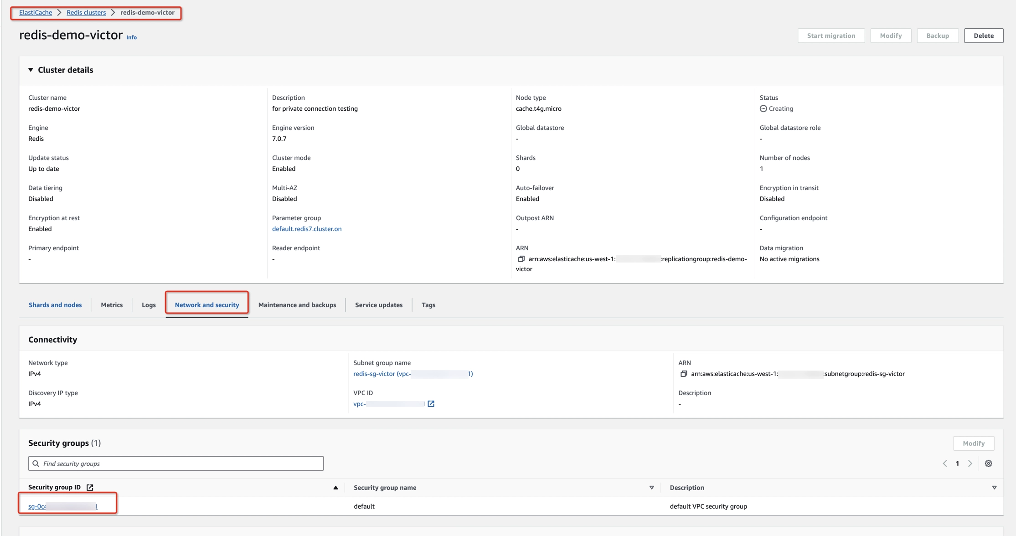Click node type value cache.t4g.micro

[x=538, y=108]
